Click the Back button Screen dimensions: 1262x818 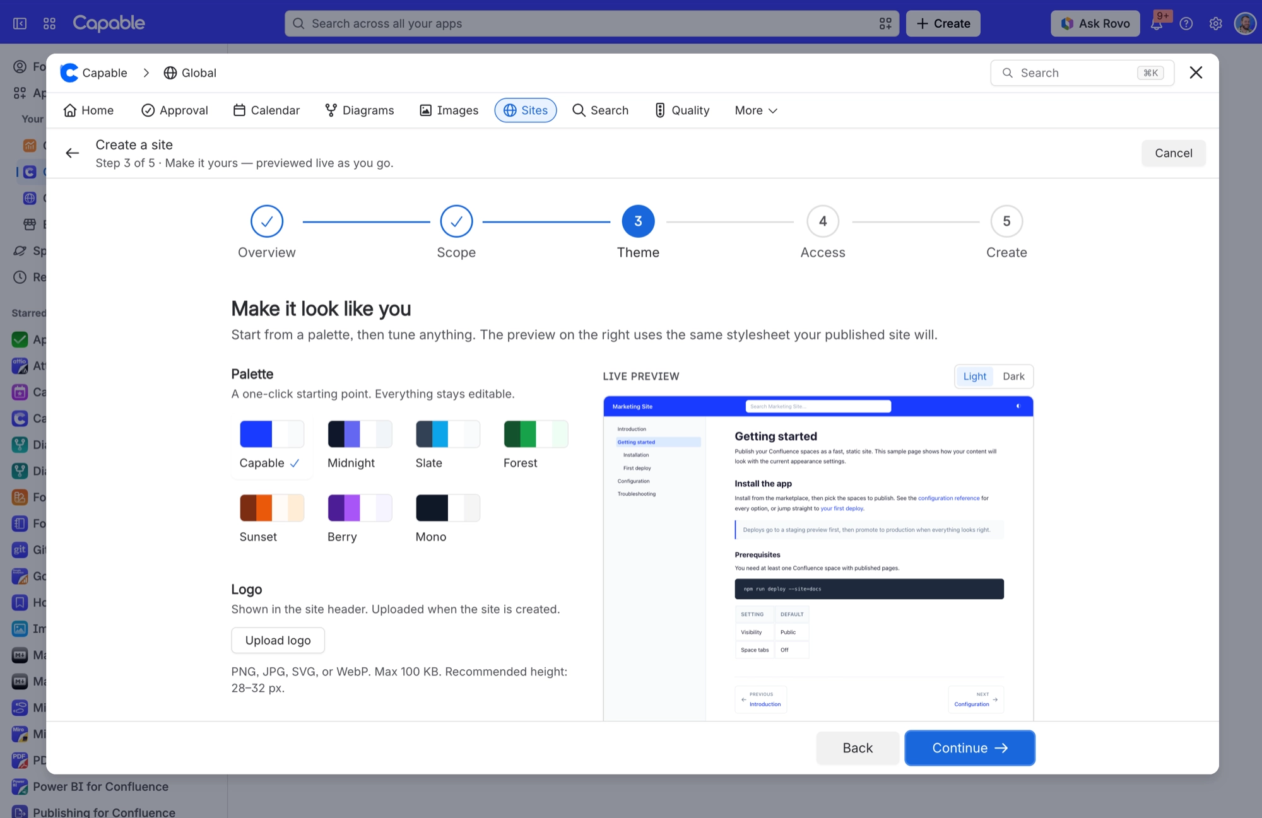point(858,748)
